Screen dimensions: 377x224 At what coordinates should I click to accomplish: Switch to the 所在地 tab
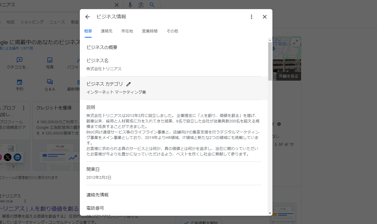(127, 31)
